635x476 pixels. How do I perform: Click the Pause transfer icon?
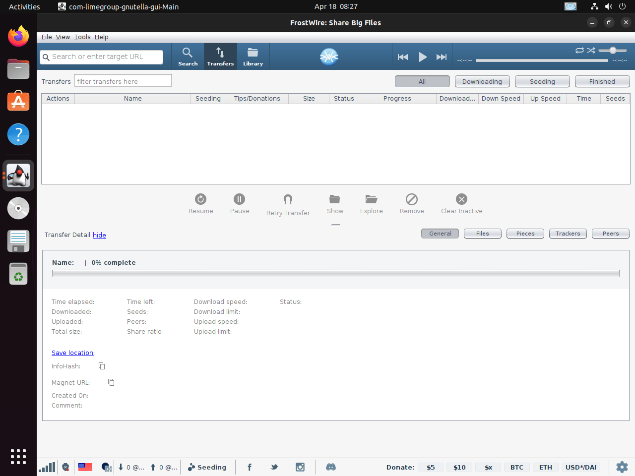[x=239, y=199]
